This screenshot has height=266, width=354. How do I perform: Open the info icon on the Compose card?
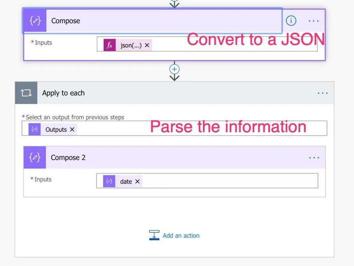291,21
